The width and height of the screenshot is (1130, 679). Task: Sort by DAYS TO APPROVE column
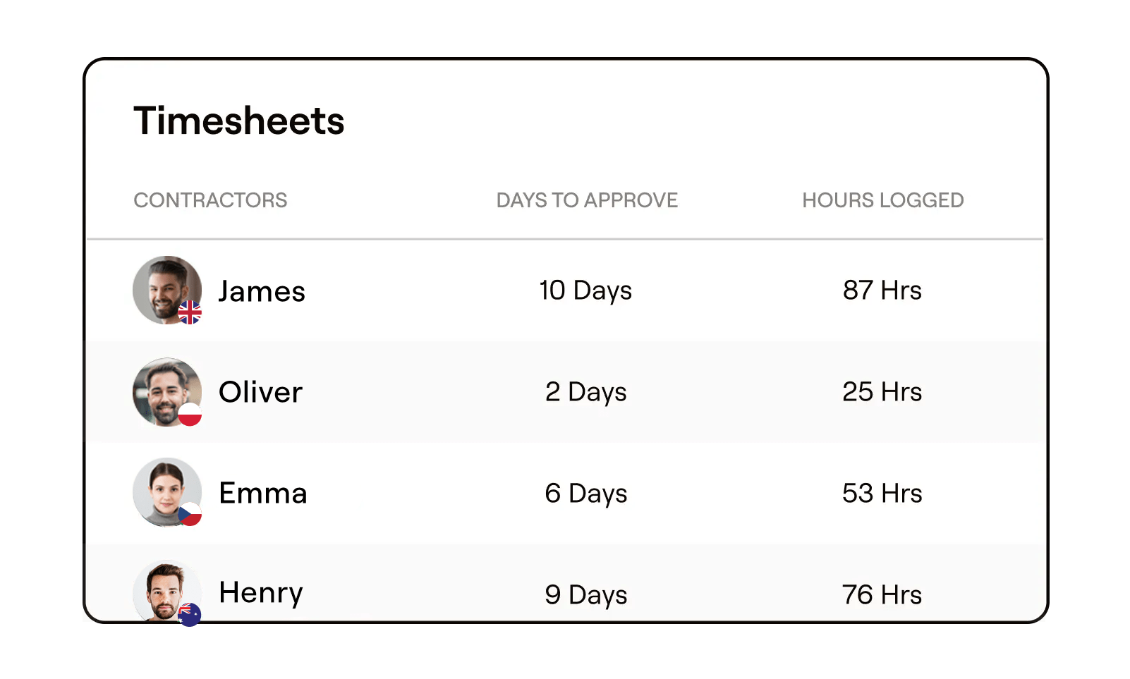tap(586, 200)
